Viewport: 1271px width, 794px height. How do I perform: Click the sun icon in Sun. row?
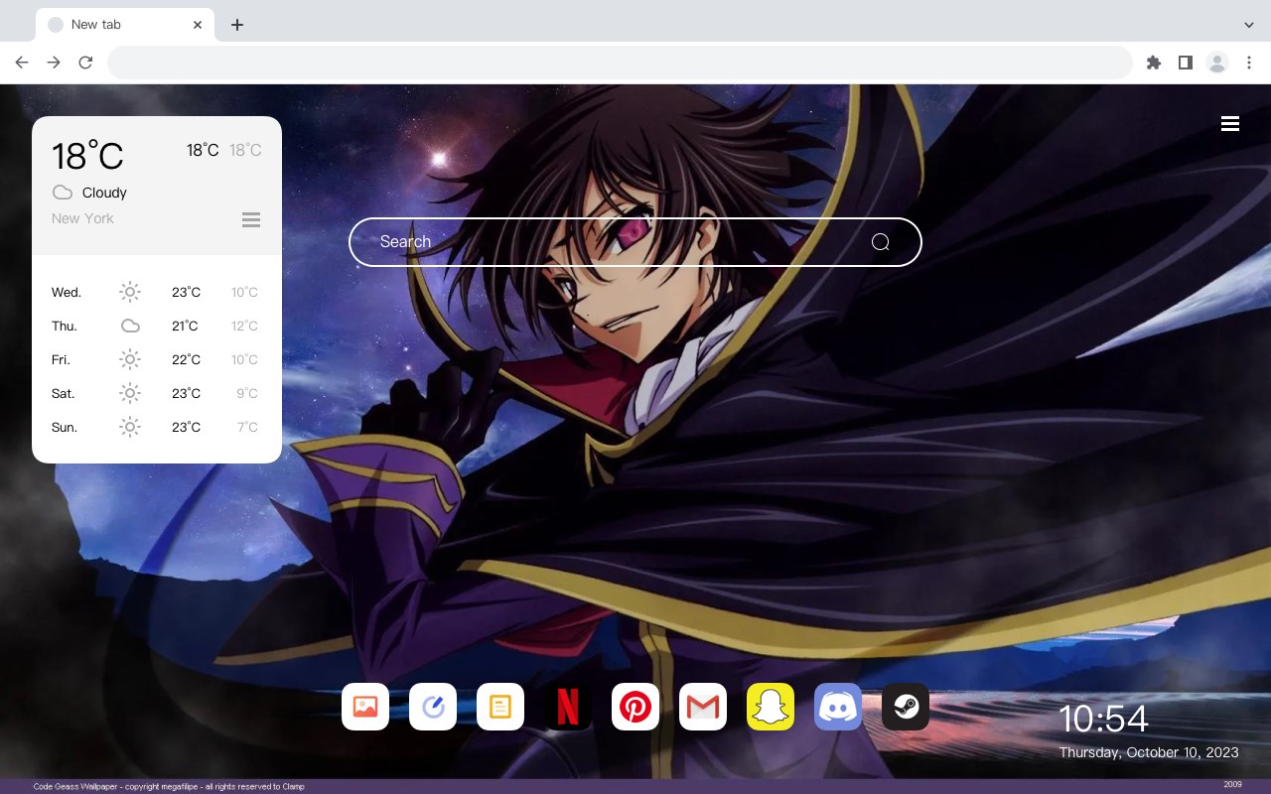pyautogui.click(x=130, y=427)
